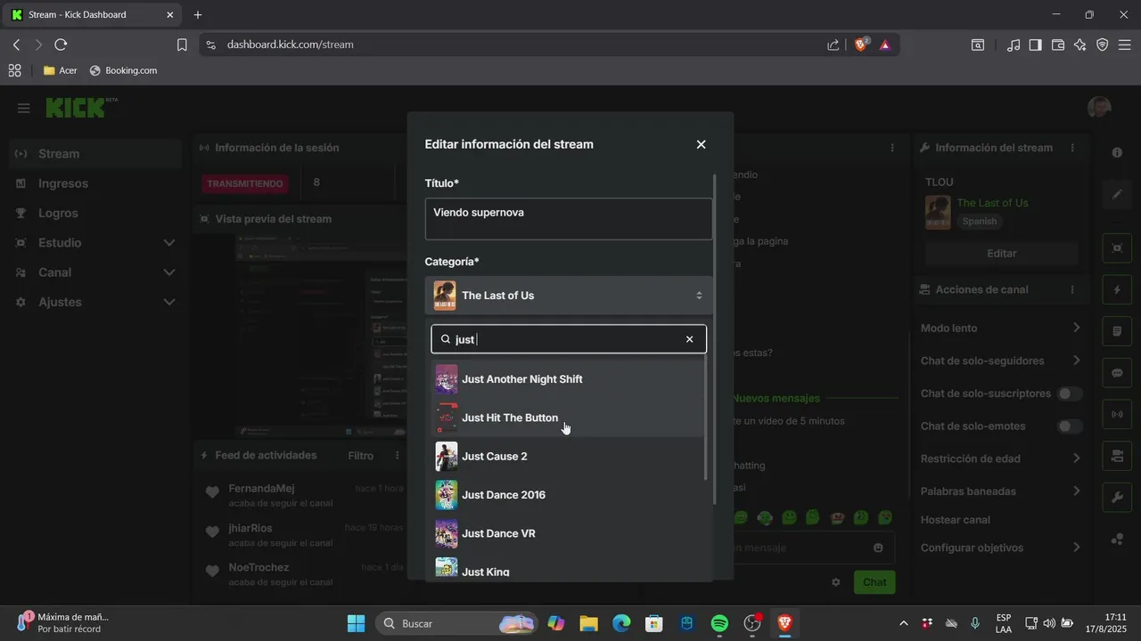Open the Acciones de canal three-dot menu

[x=1072, y=290]
